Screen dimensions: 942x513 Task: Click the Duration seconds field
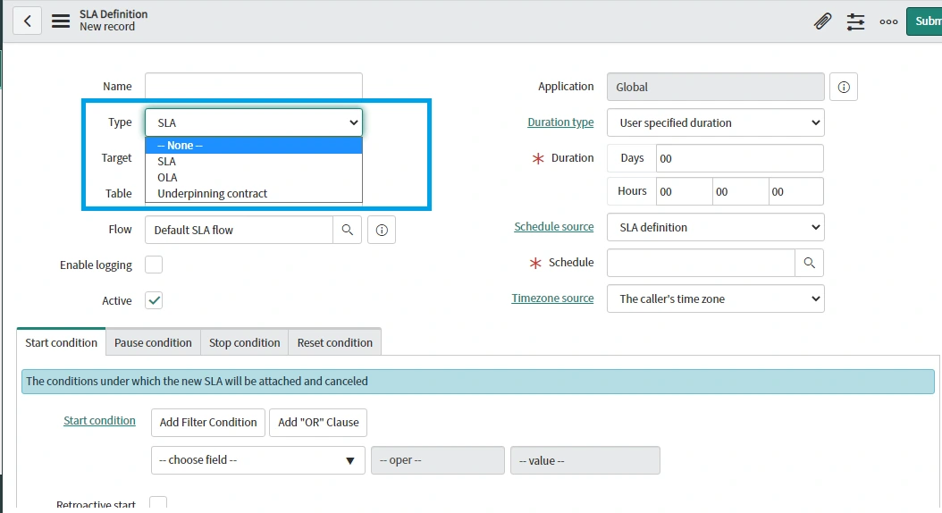(x=796, y=191)
